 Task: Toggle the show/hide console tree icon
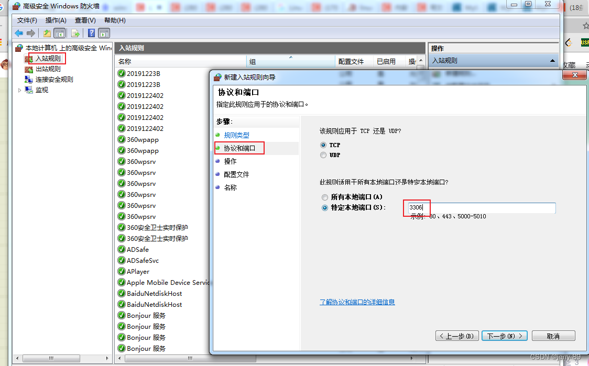tap(59, 34)
